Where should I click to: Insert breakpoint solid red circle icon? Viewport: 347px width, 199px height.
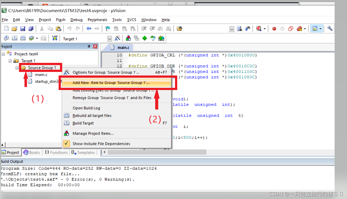click(x=274, y=29)
